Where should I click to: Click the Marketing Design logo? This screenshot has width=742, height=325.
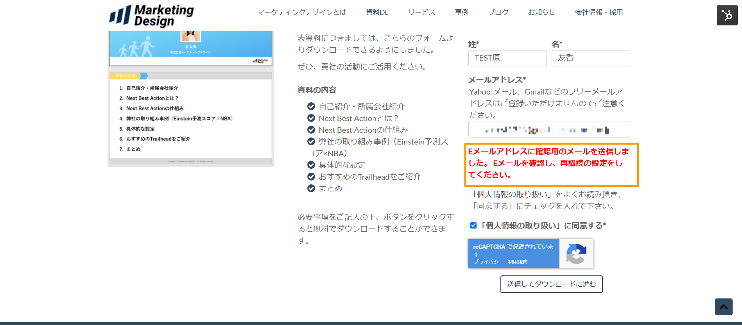click(152, 16)
